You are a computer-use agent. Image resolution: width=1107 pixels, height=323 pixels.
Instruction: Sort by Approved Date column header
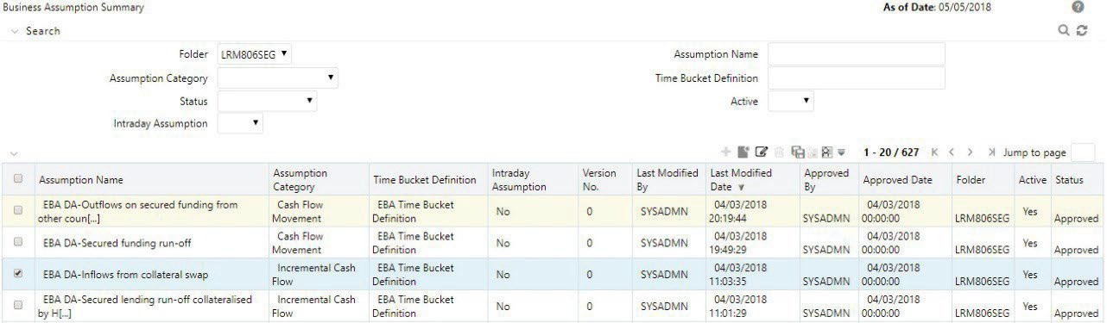click(x=897, y=180)
